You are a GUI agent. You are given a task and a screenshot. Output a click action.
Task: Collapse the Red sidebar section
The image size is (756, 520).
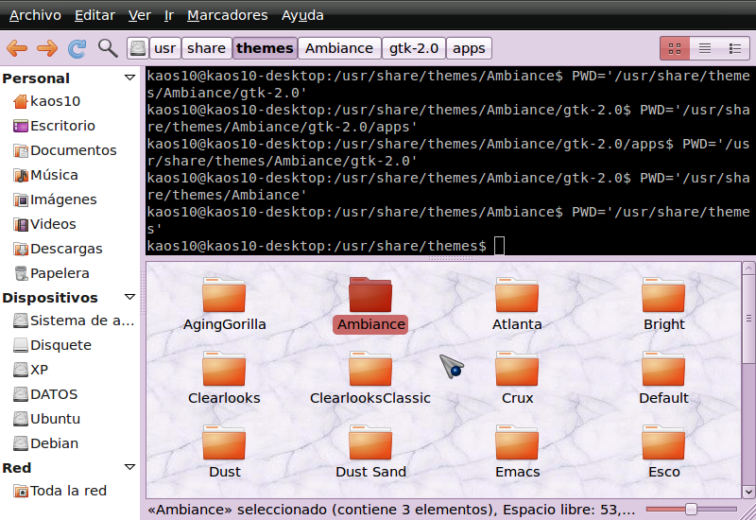(130, 467)
